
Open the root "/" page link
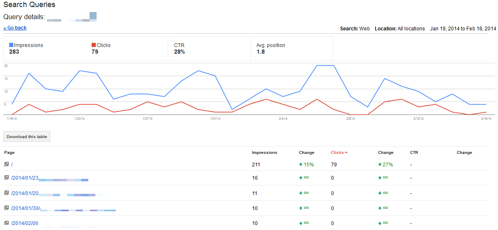pos(12,164)
